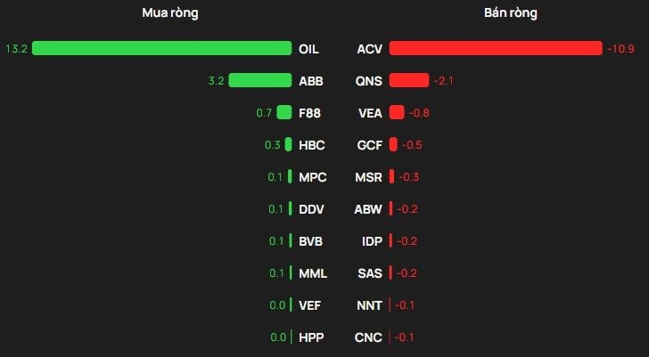Click the "Bán ròng" column header
Viewport: 649px width, 357px height.
[510, 13]
